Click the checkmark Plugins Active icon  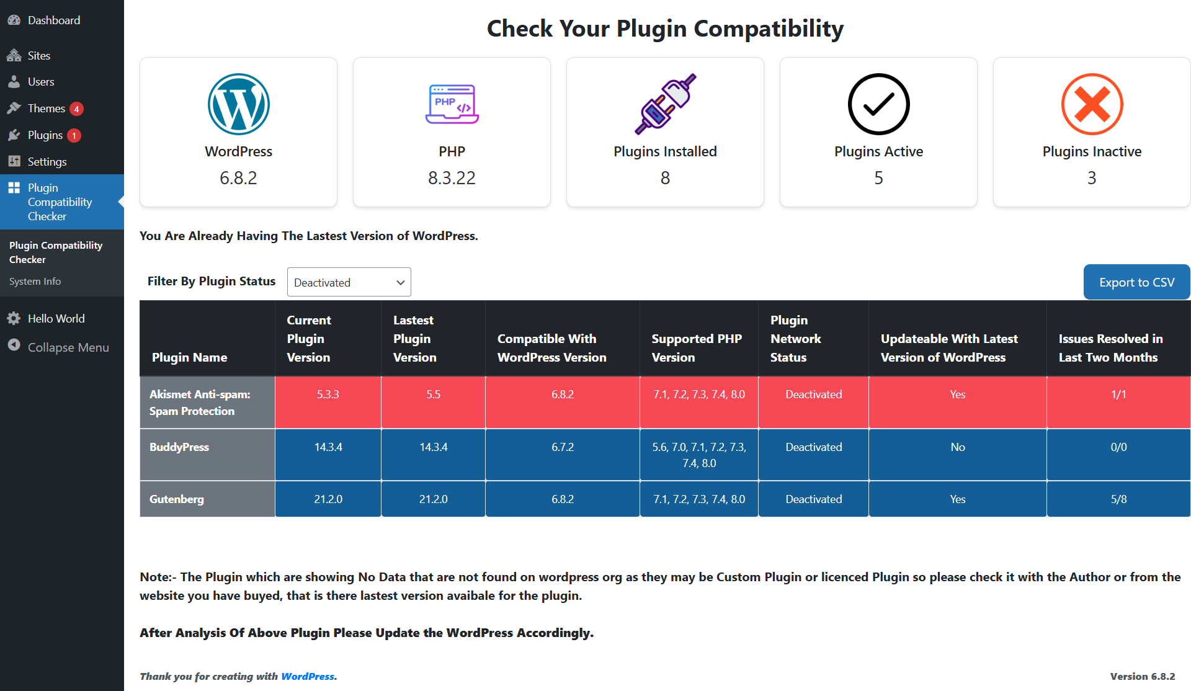click(x=878, y=104)
